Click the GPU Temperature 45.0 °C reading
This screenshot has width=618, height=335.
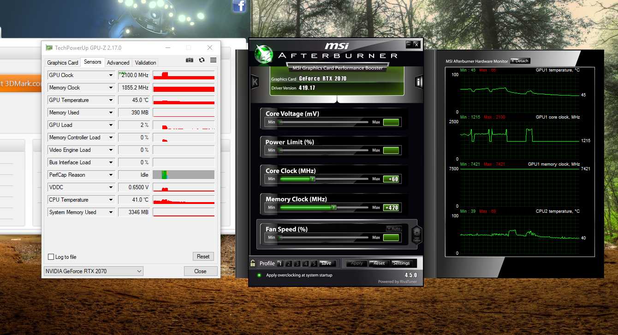[134, 100]
